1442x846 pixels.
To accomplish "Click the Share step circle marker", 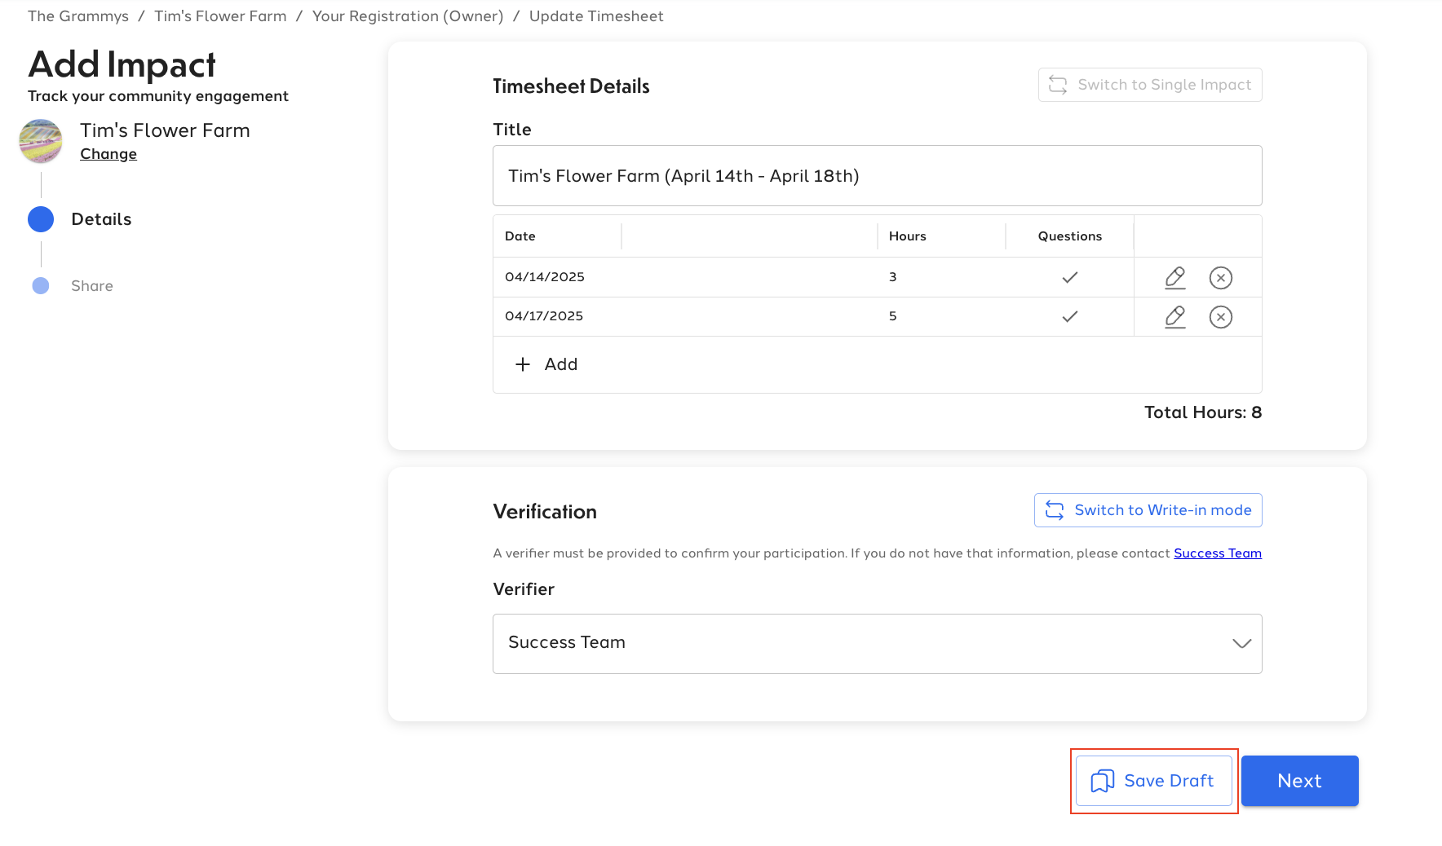I will click(41, 286).
